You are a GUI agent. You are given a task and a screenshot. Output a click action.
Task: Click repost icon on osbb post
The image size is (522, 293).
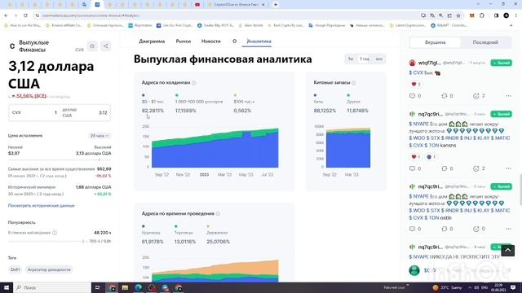click(x=444, y=229)
